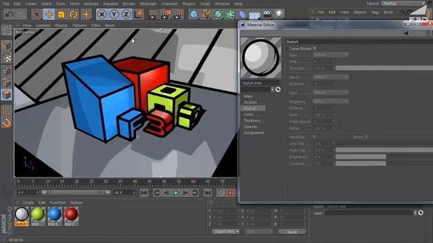Render to Picture Viewer icon

point(165,14)
